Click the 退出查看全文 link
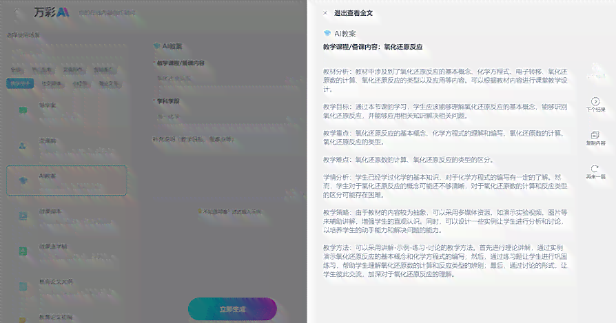Viewport: 616px width, 323px height. [353, 13]
